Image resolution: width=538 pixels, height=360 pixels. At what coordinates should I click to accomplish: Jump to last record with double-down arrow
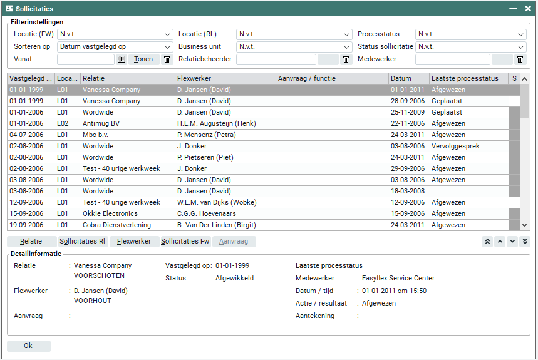point(525,242)
